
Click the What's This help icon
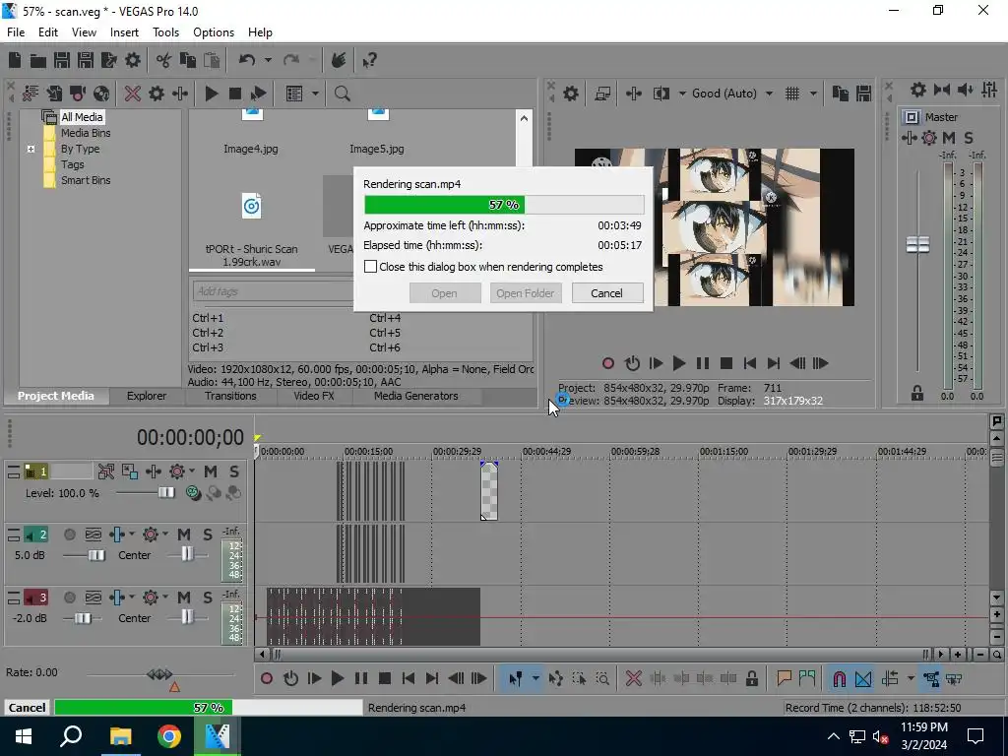click(x=370, y=60)
